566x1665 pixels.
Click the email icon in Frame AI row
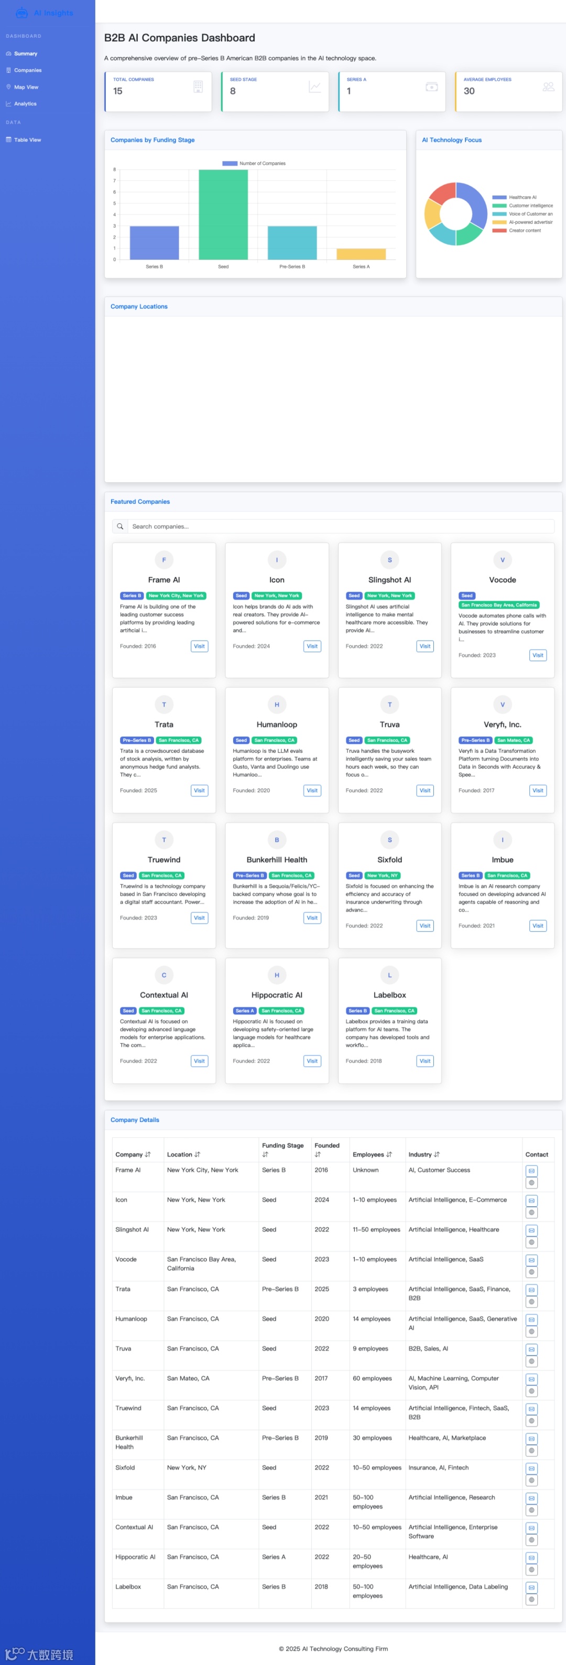point(532,1171)
